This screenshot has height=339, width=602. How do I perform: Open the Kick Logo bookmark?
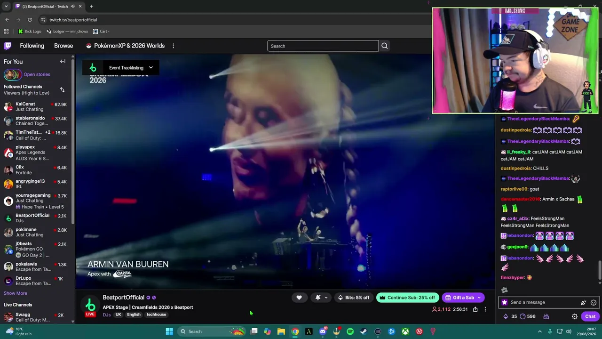(x=30, y=31)
